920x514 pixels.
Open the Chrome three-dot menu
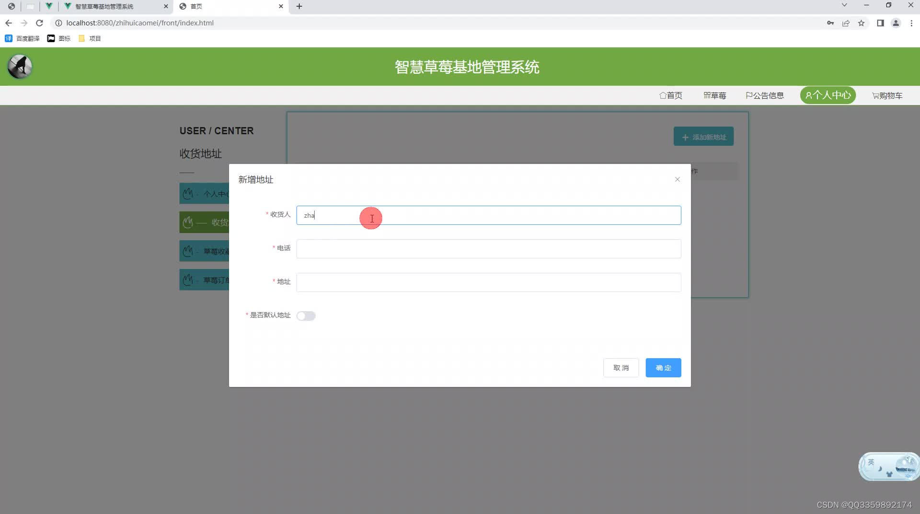(911, 23)
